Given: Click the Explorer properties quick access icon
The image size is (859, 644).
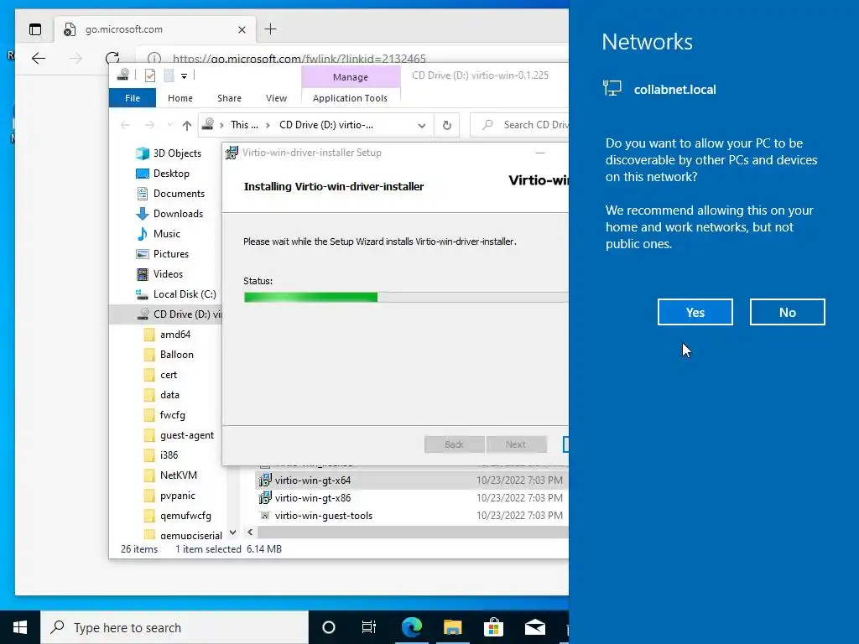Looking at the screenshot, I should click(149, 75).
